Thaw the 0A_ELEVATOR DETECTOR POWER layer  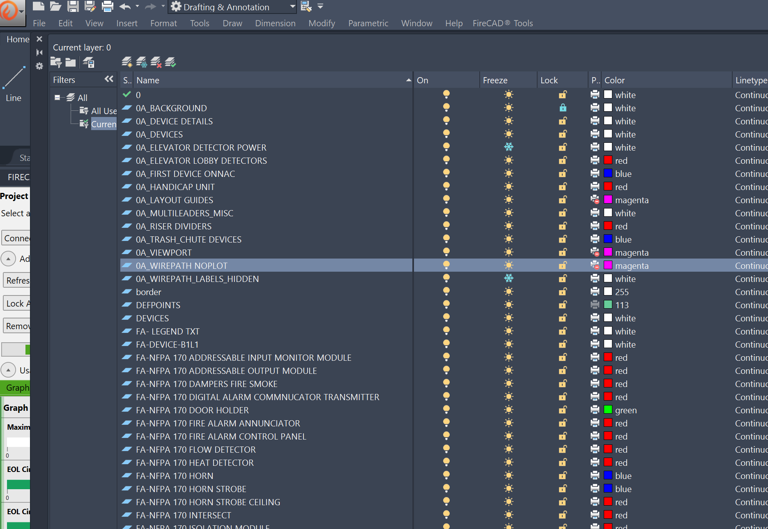point(509,147)
